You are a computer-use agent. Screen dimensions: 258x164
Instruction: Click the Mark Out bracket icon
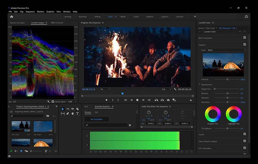tap(118, 100)
